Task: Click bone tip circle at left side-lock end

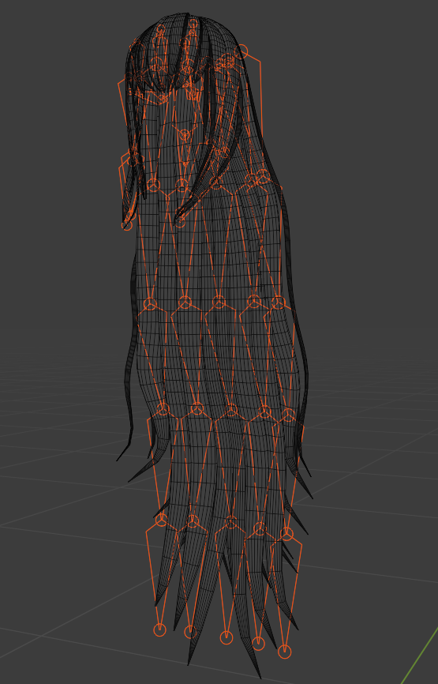Action: tap(127, 225)
